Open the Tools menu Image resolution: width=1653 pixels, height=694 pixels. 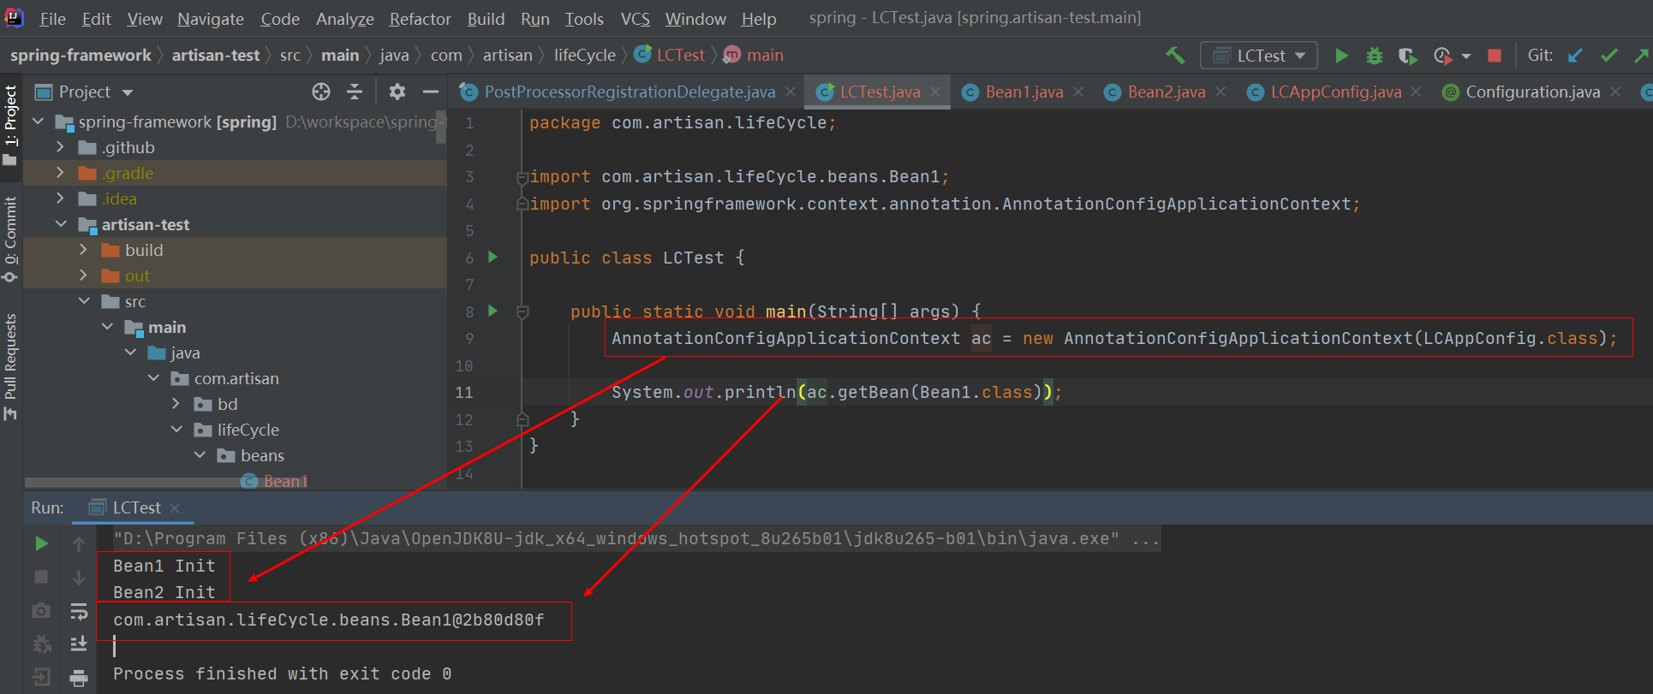point(584,19)
